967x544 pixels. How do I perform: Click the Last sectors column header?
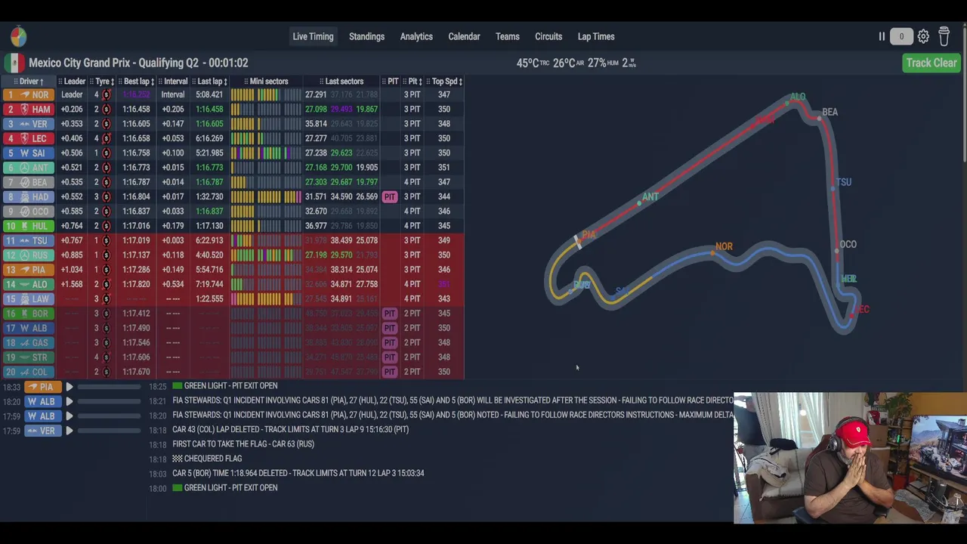[342, 82]
